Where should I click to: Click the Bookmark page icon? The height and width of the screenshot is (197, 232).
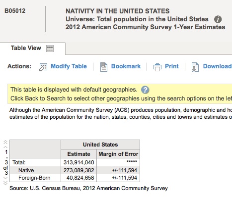coord(104,67)
